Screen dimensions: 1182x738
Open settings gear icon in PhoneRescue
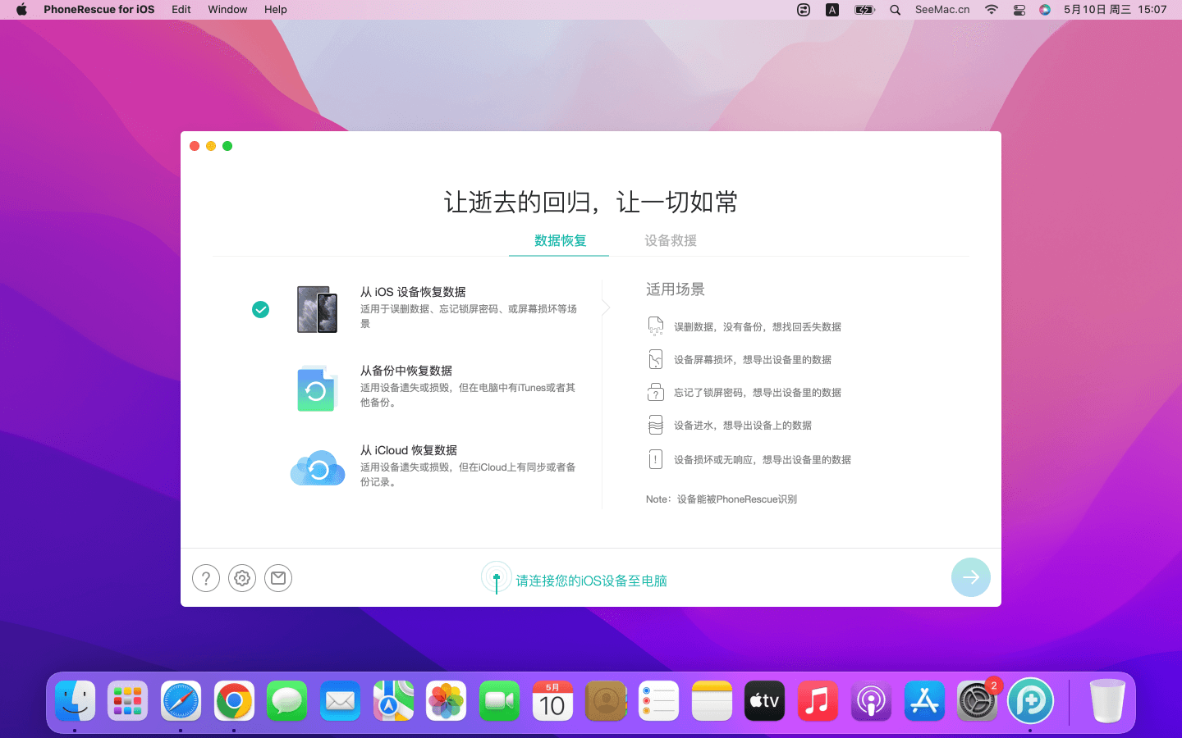[242, 578]
